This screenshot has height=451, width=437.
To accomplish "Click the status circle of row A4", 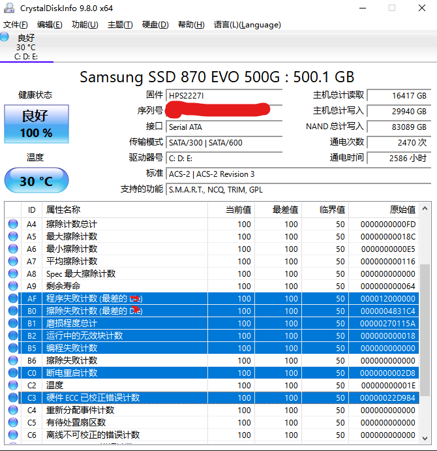I will tap(13, 224).
